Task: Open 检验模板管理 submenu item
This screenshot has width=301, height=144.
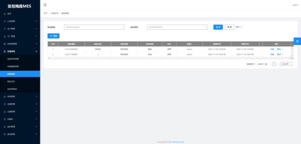Action: click(20, 67)
